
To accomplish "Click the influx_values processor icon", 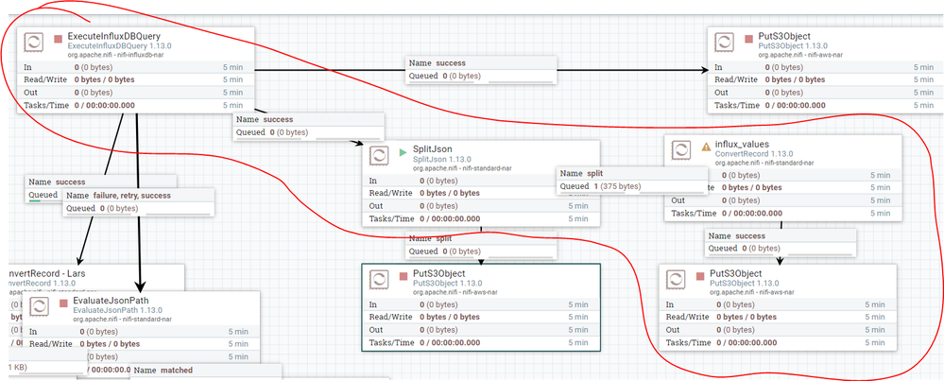I will [681, 150].
